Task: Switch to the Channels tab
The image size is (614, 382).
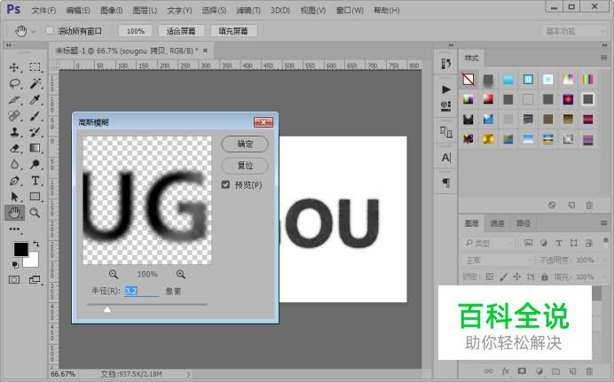Action: pos(497,223)
